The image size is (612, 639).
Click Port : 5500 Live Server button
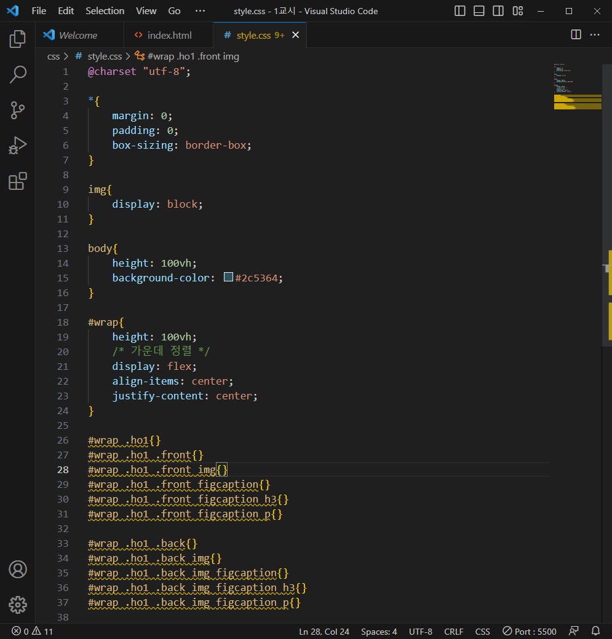(x=529, y=631)
